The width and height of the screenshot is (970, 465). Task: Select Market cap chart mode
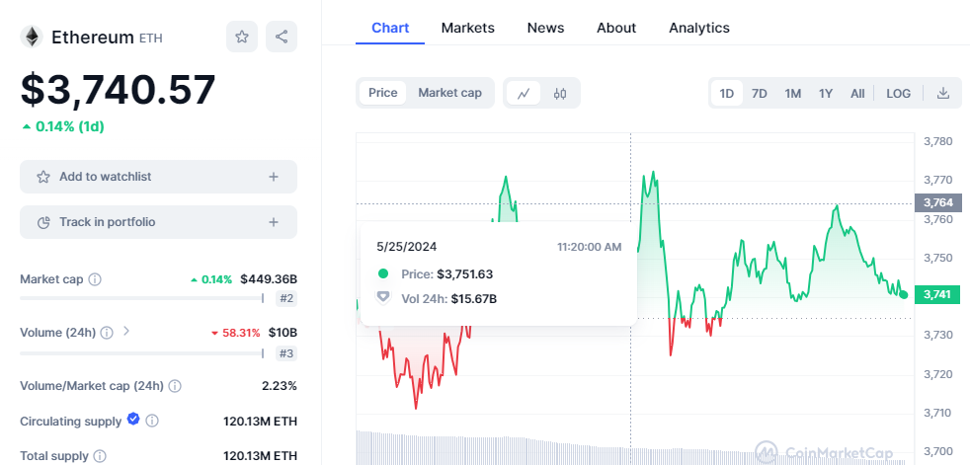tap(449, 93)
